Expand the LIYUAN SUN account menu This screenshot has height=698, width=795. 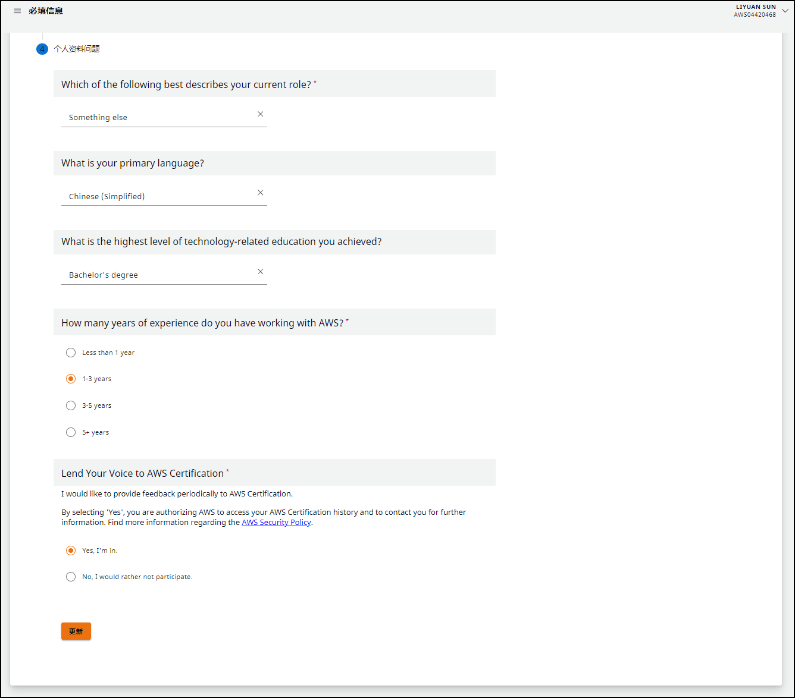[x=785, y=10]
